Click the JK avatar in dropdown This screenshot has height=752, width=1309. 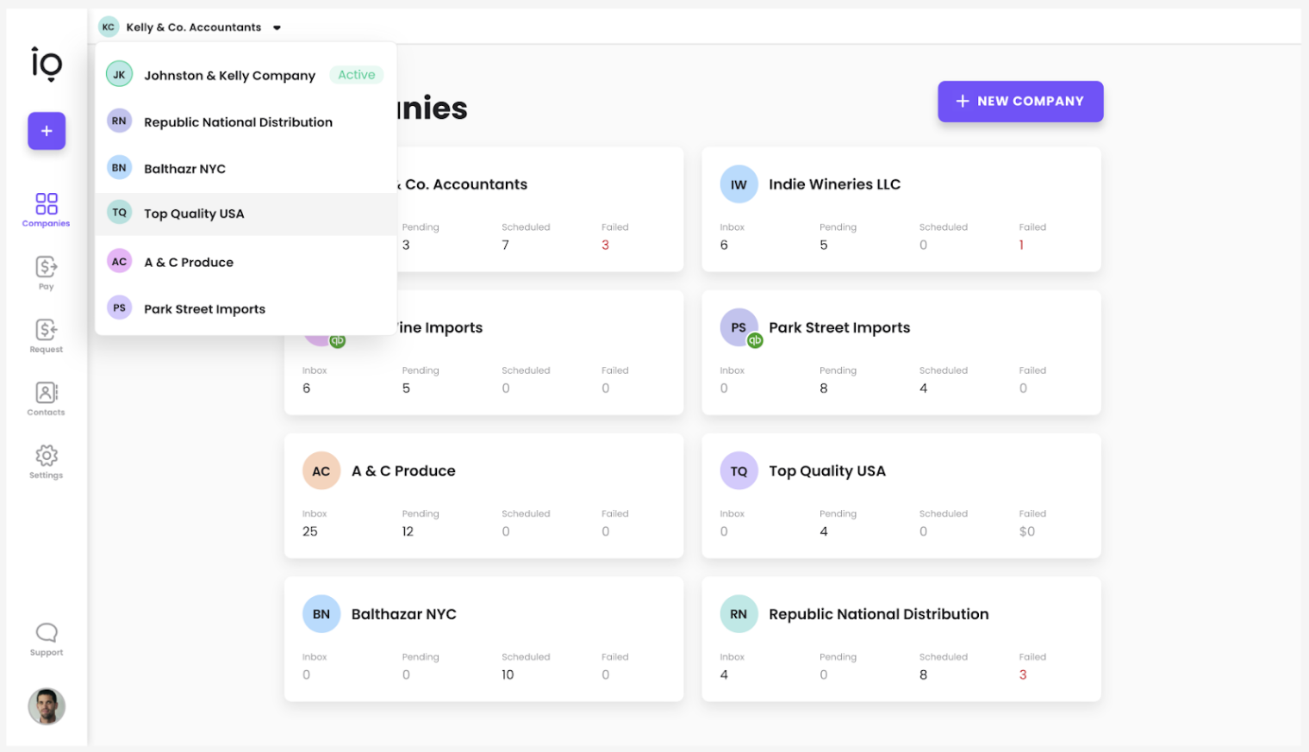click(119, 74)
